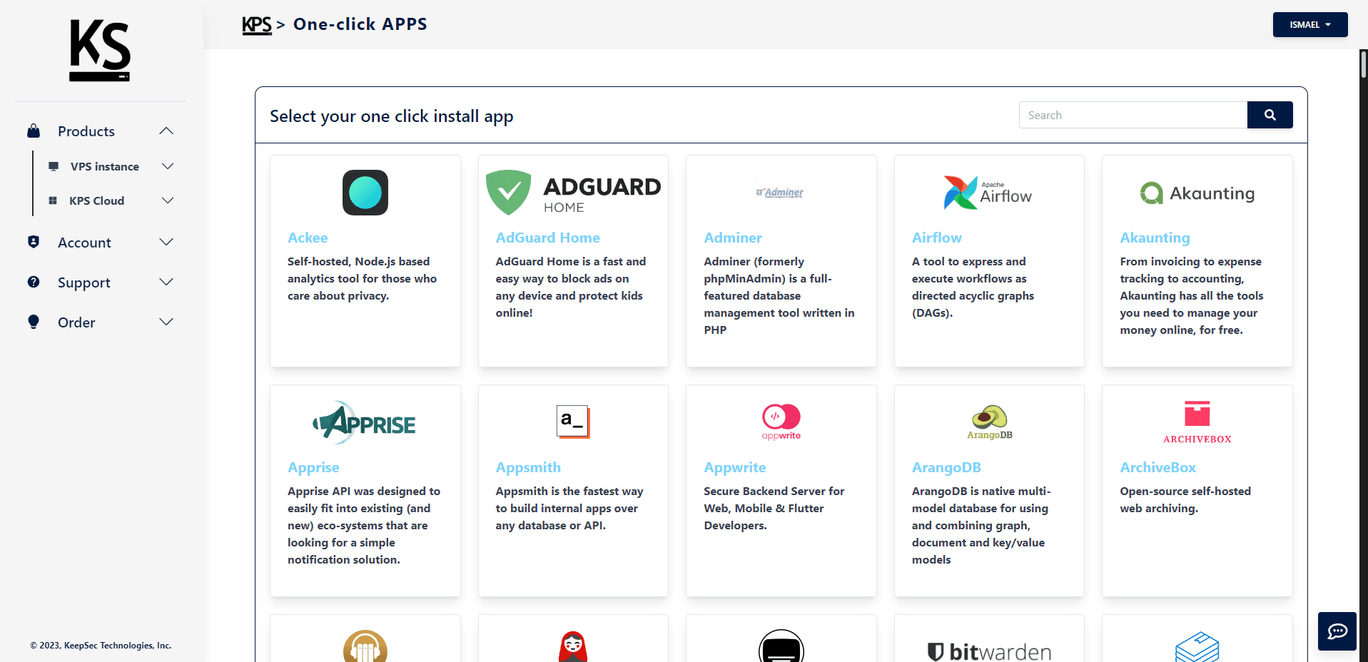Viewport: 1368px width, 662px height.
Task: Click the Bitwarden logo
Action: pos(990,651)
